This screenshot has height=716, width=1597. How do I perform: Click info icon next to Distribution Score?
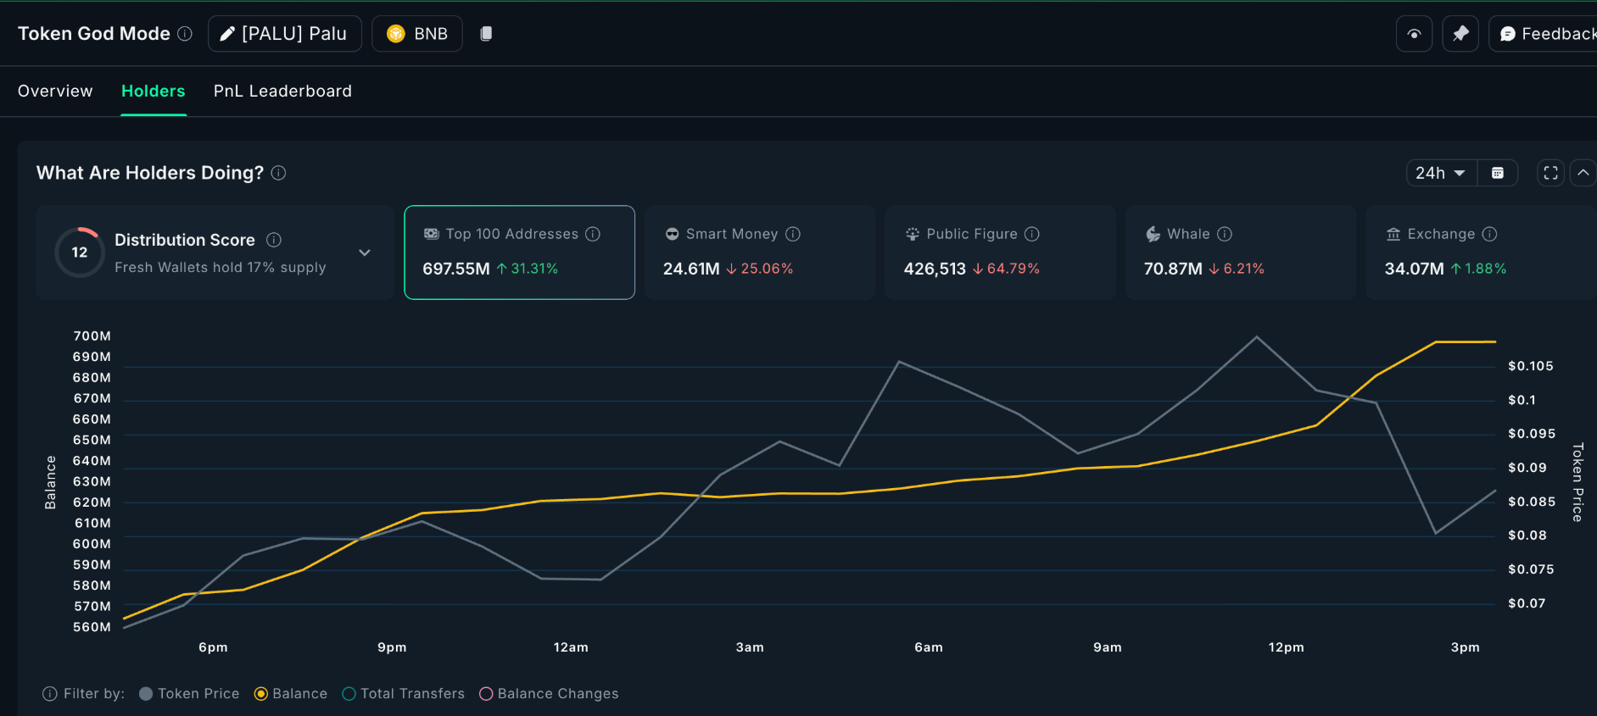pyautogui.click(x=274, y=240)
